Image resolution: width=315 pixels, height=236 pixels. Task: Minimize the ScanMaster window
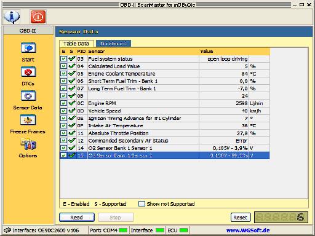coord(295,4)
